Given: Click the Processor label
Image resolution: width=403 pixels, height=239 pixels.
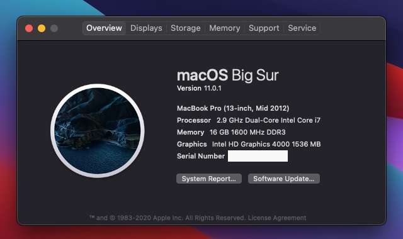Looking at the screenshot, I should click(x=194, y=120).
